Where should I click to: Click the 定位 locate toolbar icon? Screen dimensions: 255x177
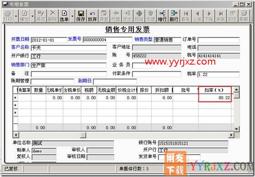click(x=233, y=16)
